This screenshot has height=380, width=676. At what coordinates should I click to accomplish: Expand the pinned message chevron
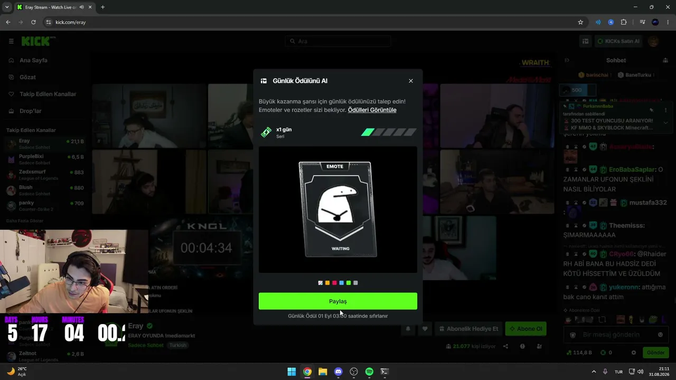[x=665, y=122]
